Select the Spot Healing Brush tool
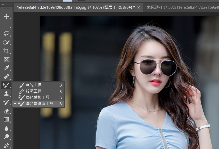Viewport: 219px width, 149px height. 6,76
